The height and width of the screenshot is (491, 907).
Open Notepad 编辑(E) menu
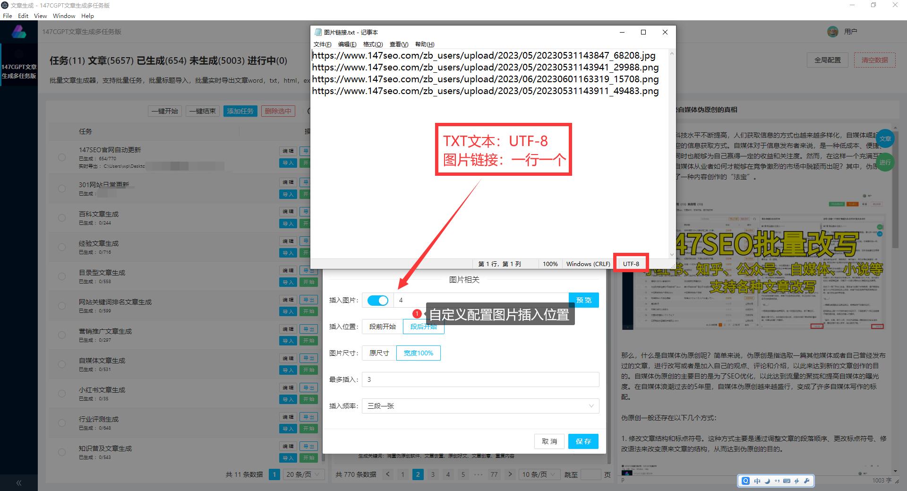coord(347,44)
